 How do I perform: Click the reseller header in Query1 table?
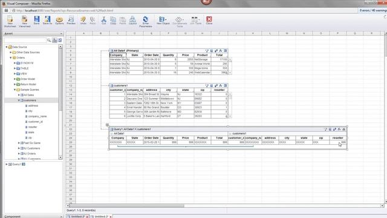(x=338, y=138)
